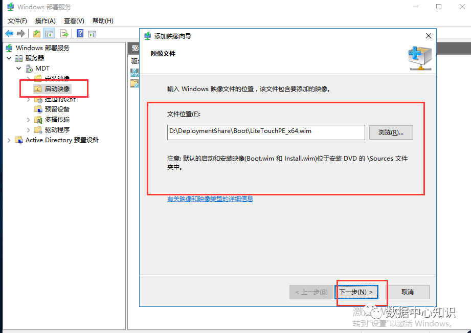Image resolution: width=471 pixels, height=333 pixels.
Task: Click 下一步(N) to continue wizard
Action: pos(356,292)
